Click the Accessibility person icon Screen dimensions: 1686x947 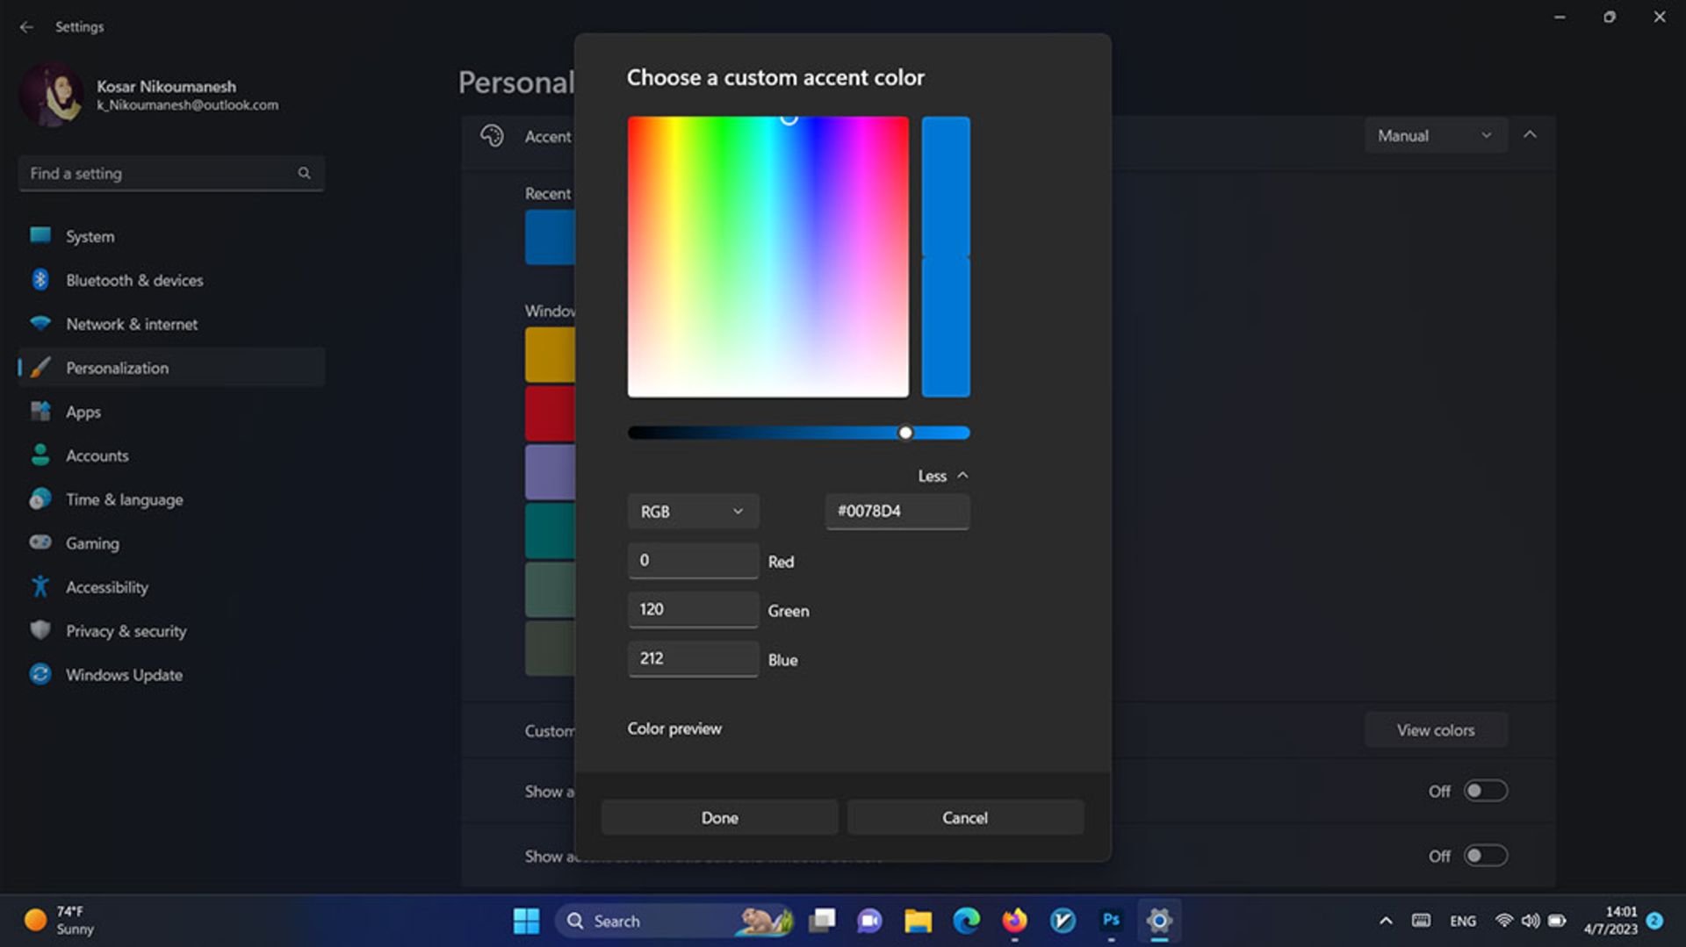[40, 586]
